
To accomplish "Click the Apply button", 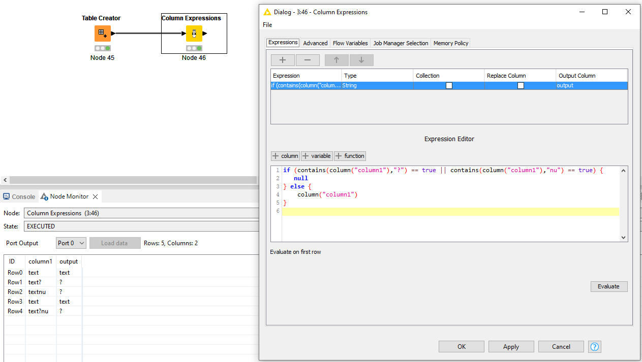I will coord(511,347).
